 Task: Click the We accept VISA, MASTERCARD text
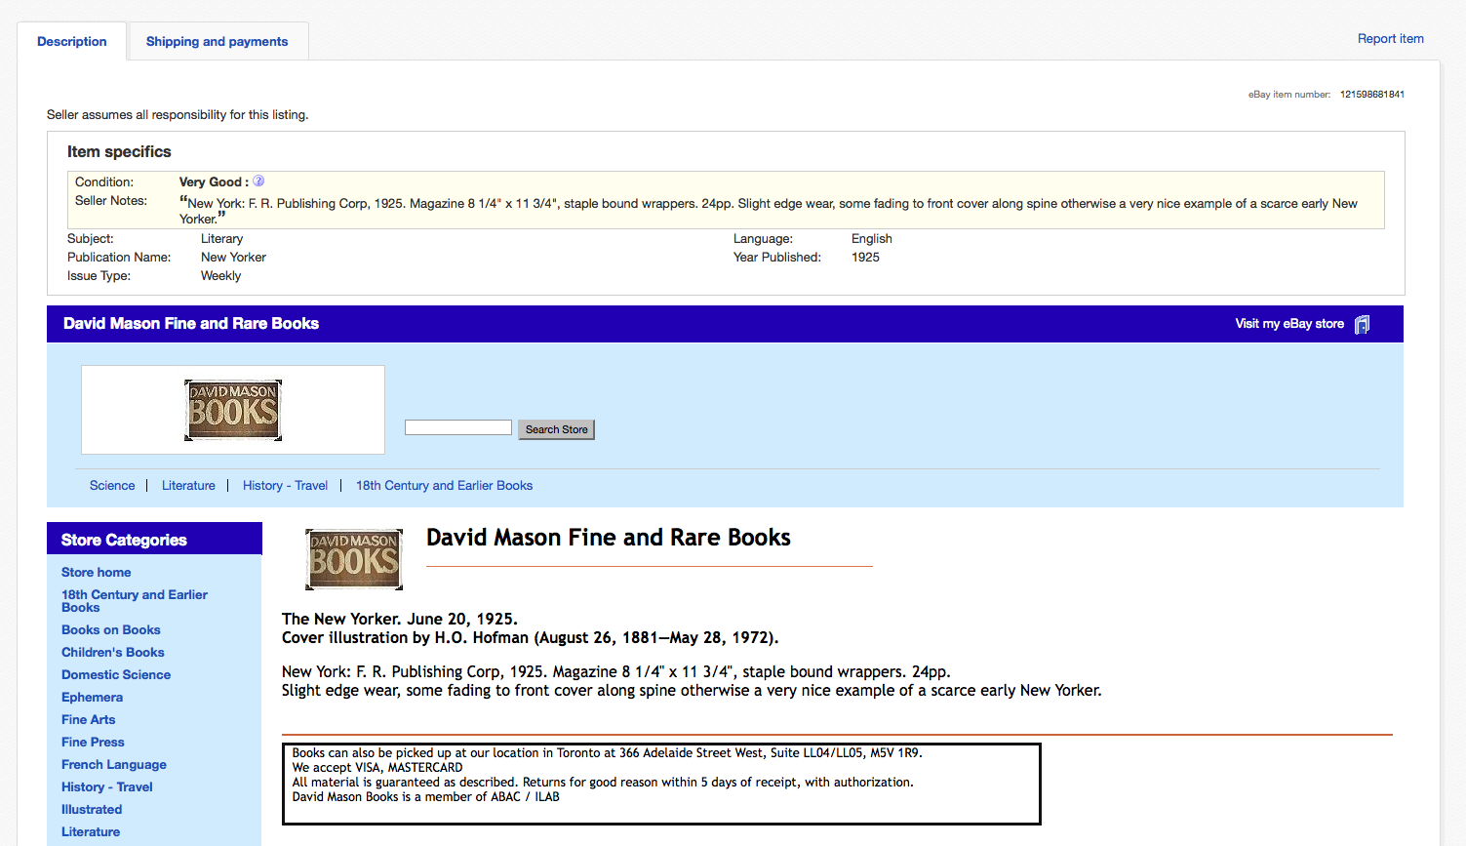[x=377, y=767]
